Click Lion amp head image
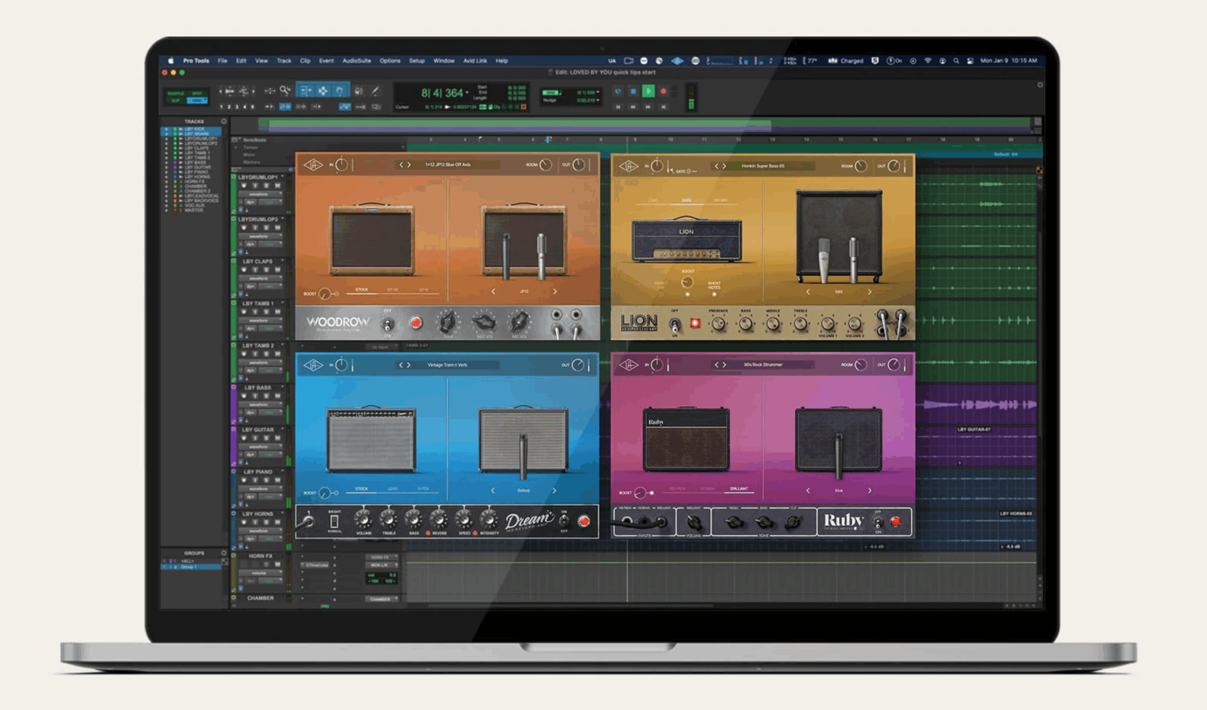 pyautogui.click(x=687, y=239)
